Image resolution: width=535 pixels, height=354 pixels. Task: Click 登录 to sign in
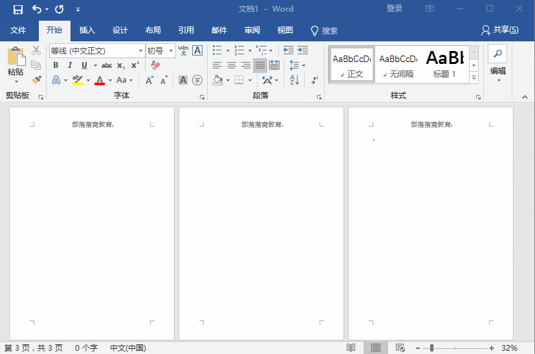click(x=395, y=9)
